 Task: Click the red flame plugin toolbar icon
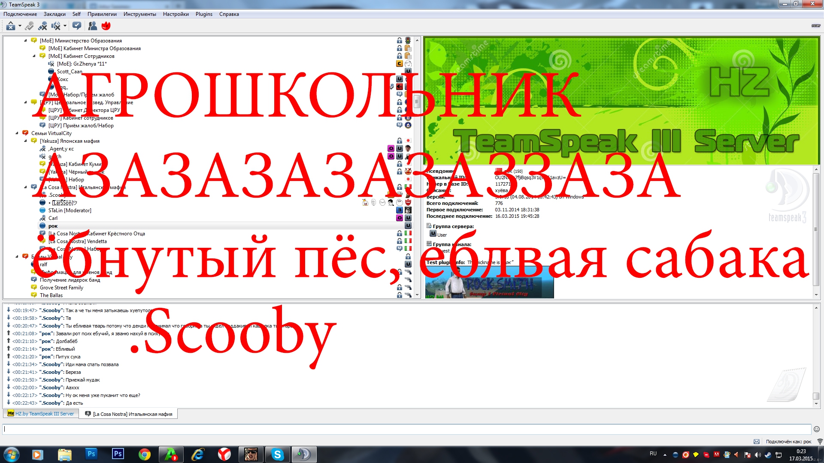pos(106,26)
